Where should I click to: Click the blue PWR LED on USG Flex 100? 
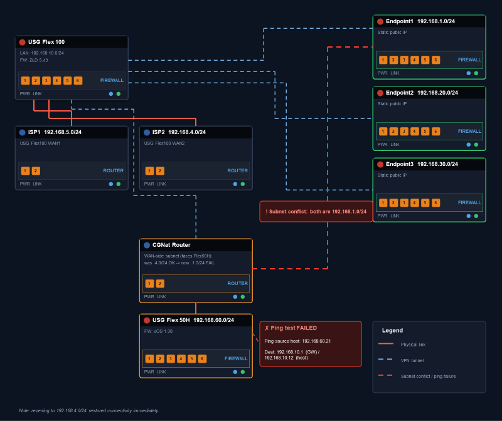[111, 94]
